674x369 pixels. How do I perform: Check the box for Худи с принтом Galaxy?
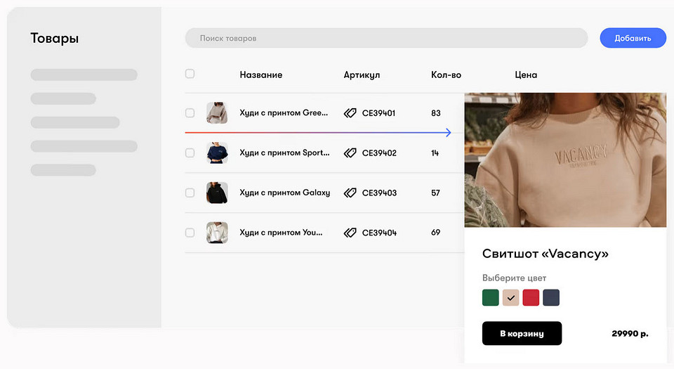pyautogui.click(x=190, y=193)
